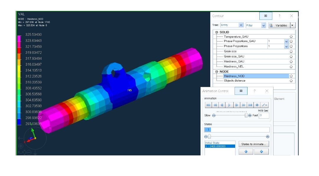
Task: Select Hardness_GAU tree item
Action: pyautogui.click(x=234, y=62)
